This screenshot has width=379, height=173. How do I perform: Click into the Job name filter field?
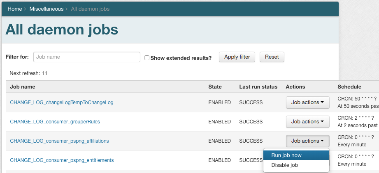point(87,57)
